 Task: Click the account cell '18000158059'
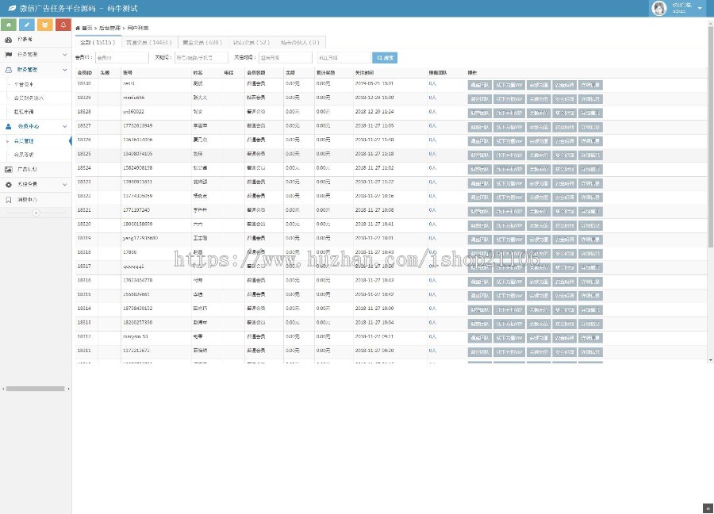(137, 224)
